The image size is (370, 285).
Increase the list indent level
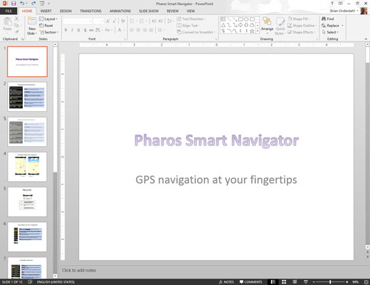point(161,21)
